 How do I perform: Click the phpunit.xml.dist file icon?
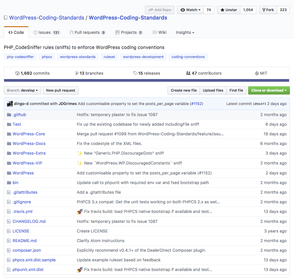click(x=9, y=270)
